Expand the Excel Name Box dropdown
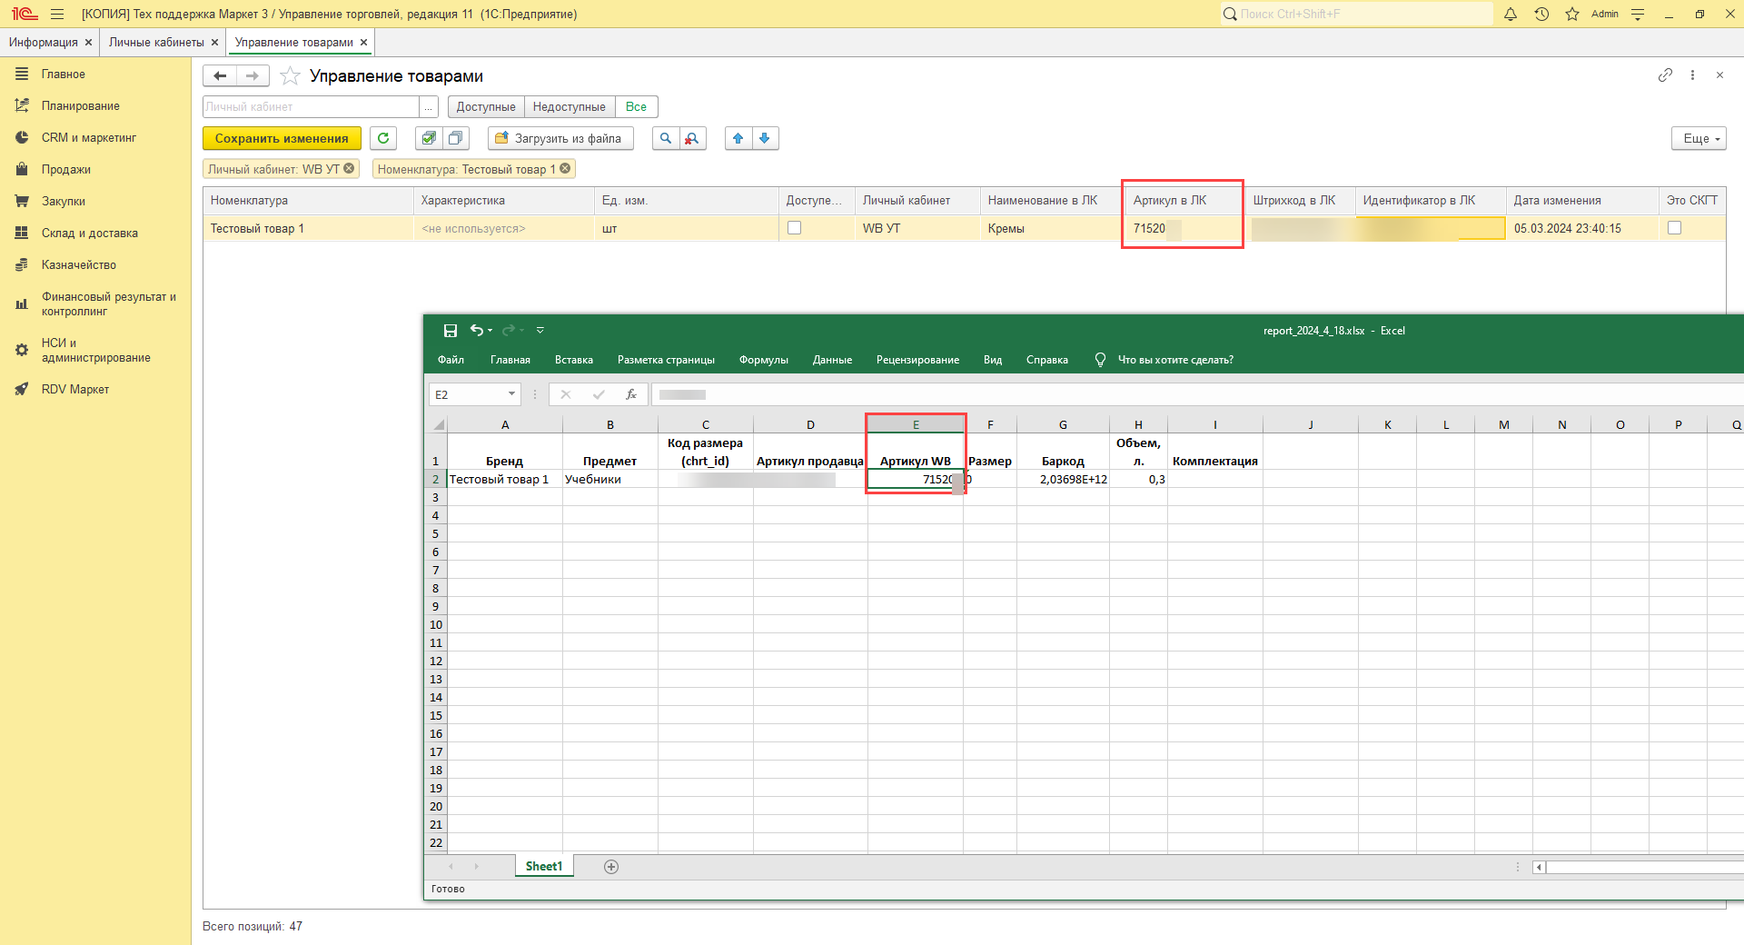The height and width of the screenshot is (945, 1744). click(511, 394)
